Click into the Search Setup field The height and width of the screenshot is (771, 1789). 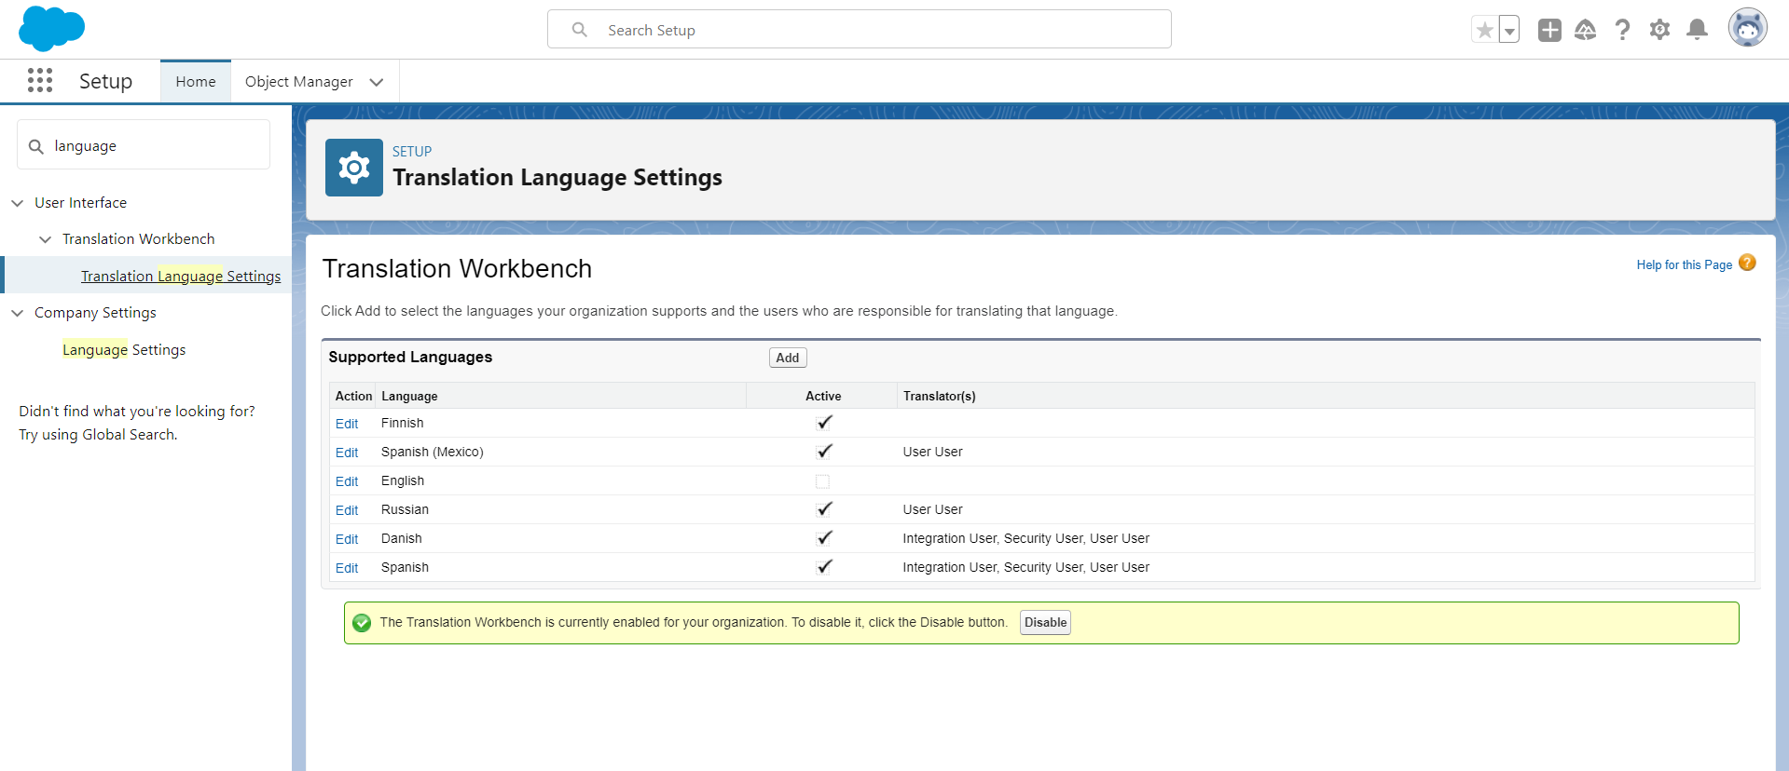tap(858, 30)
